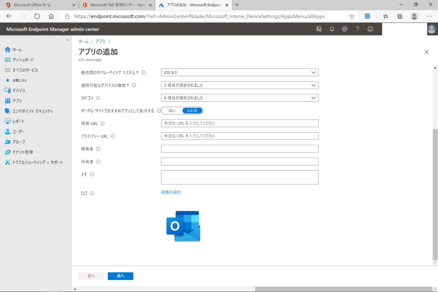Screen dimensions: 438x292
Task: Open the カテゴリ selection dropdown
Action: (239, 98)
